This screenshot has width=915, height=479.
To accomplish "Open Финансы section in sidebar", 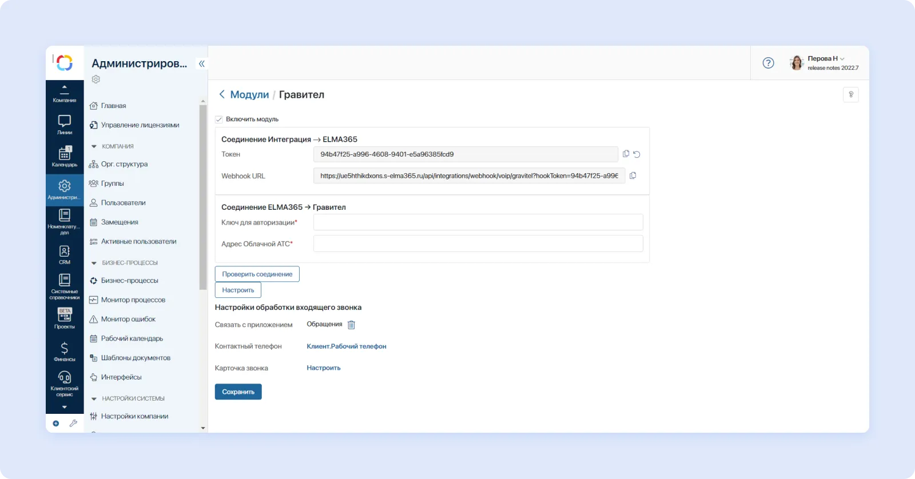I will (65, 352).
